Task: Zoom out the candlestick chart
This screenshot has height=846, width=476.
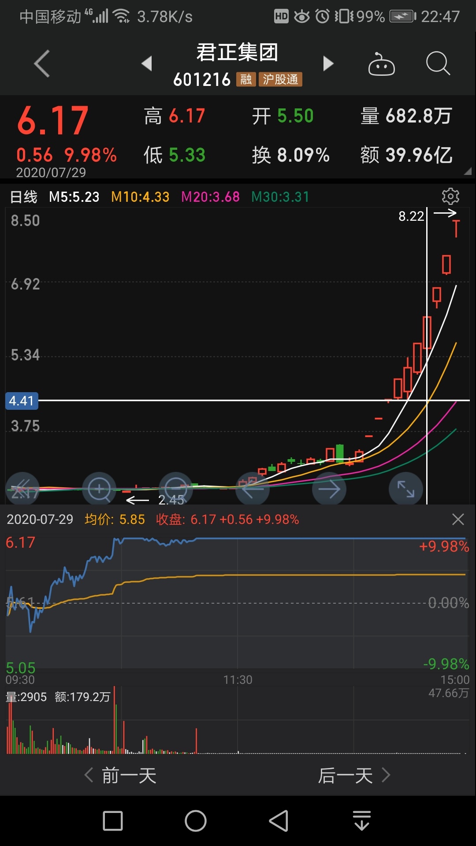Action: point(176,488)
